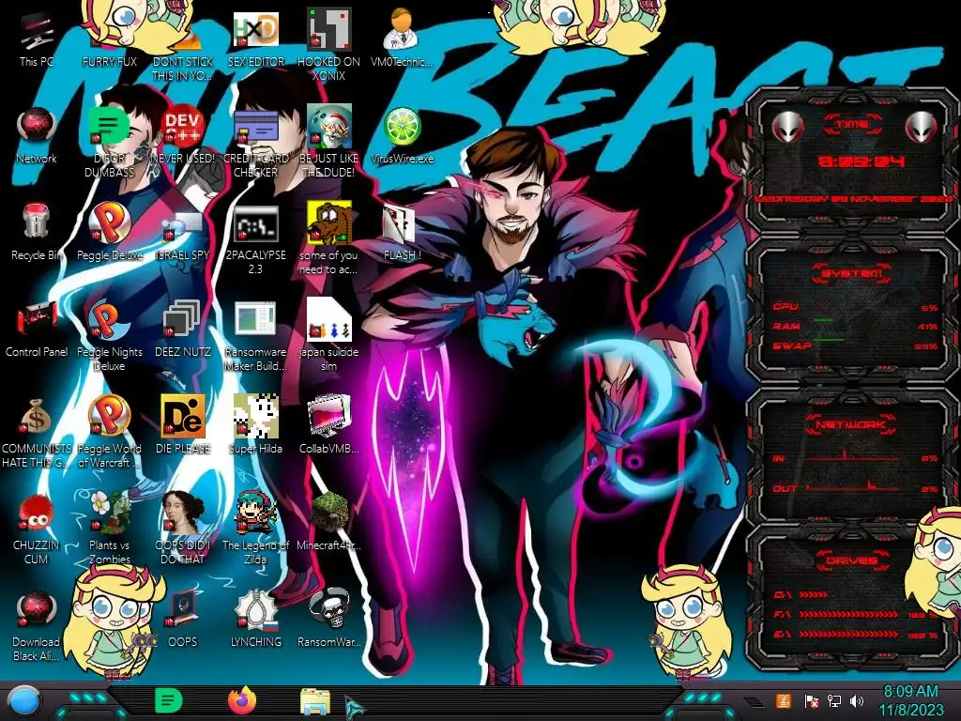This screenshot has width=961, height=721.
Task: Click the orange tray icon
Action: tap(783, 700)
